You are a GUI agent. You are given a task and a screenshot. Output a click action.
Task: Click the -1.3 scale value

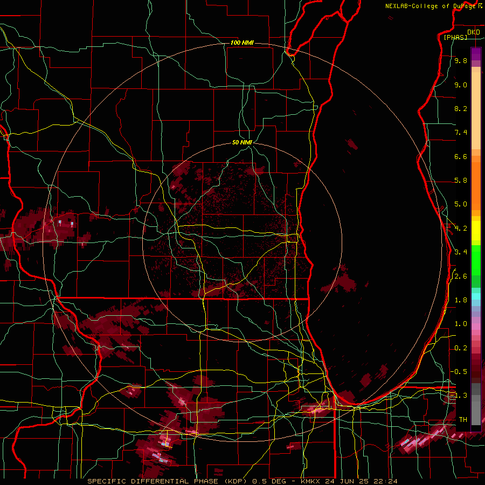pyautogui.click(x=459, y=396)
